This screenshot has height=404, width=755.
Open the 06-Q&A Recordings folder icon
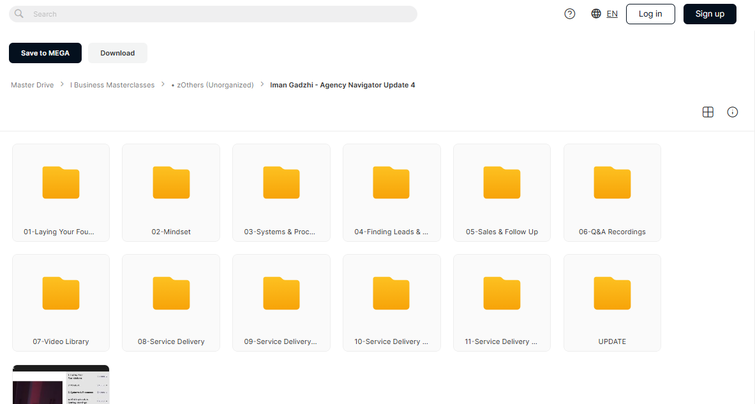click(612, 183)
